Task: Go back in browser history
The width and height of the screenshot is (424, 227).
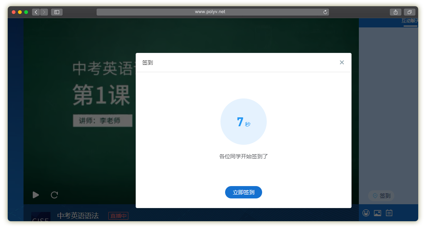Action: point(36,12)
